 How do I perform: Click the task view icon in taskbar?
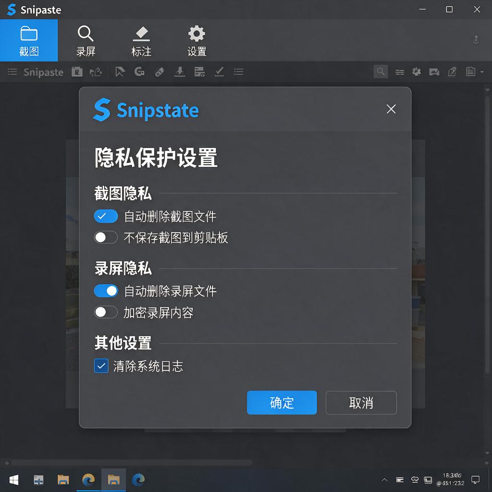click(38, 480)
